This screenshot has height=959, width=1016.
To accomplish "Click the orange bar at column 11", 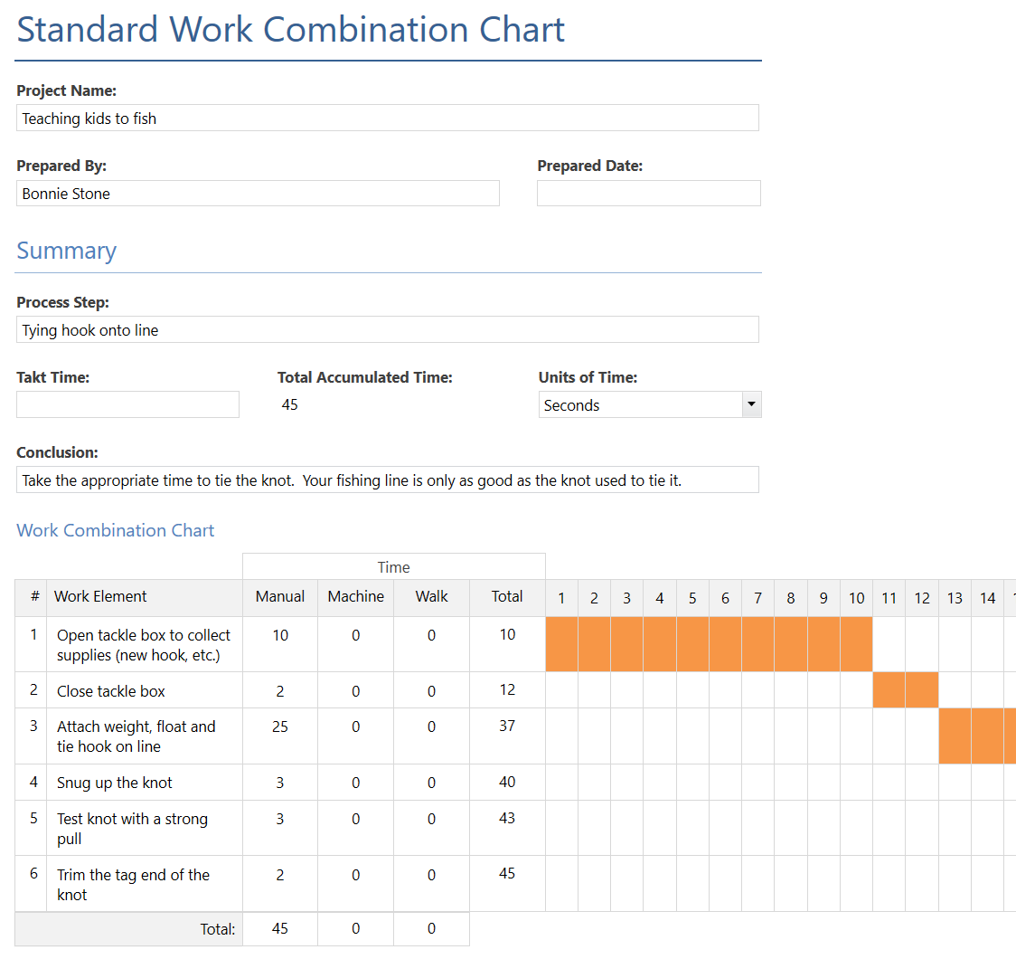I will (x=889, y=690).
